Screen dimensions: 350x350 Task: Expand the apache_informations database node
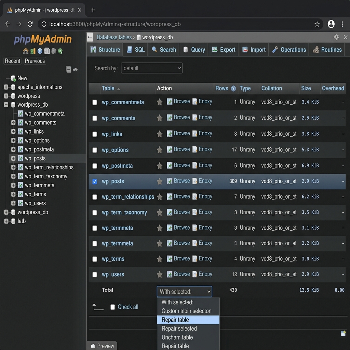click(6, 87)
